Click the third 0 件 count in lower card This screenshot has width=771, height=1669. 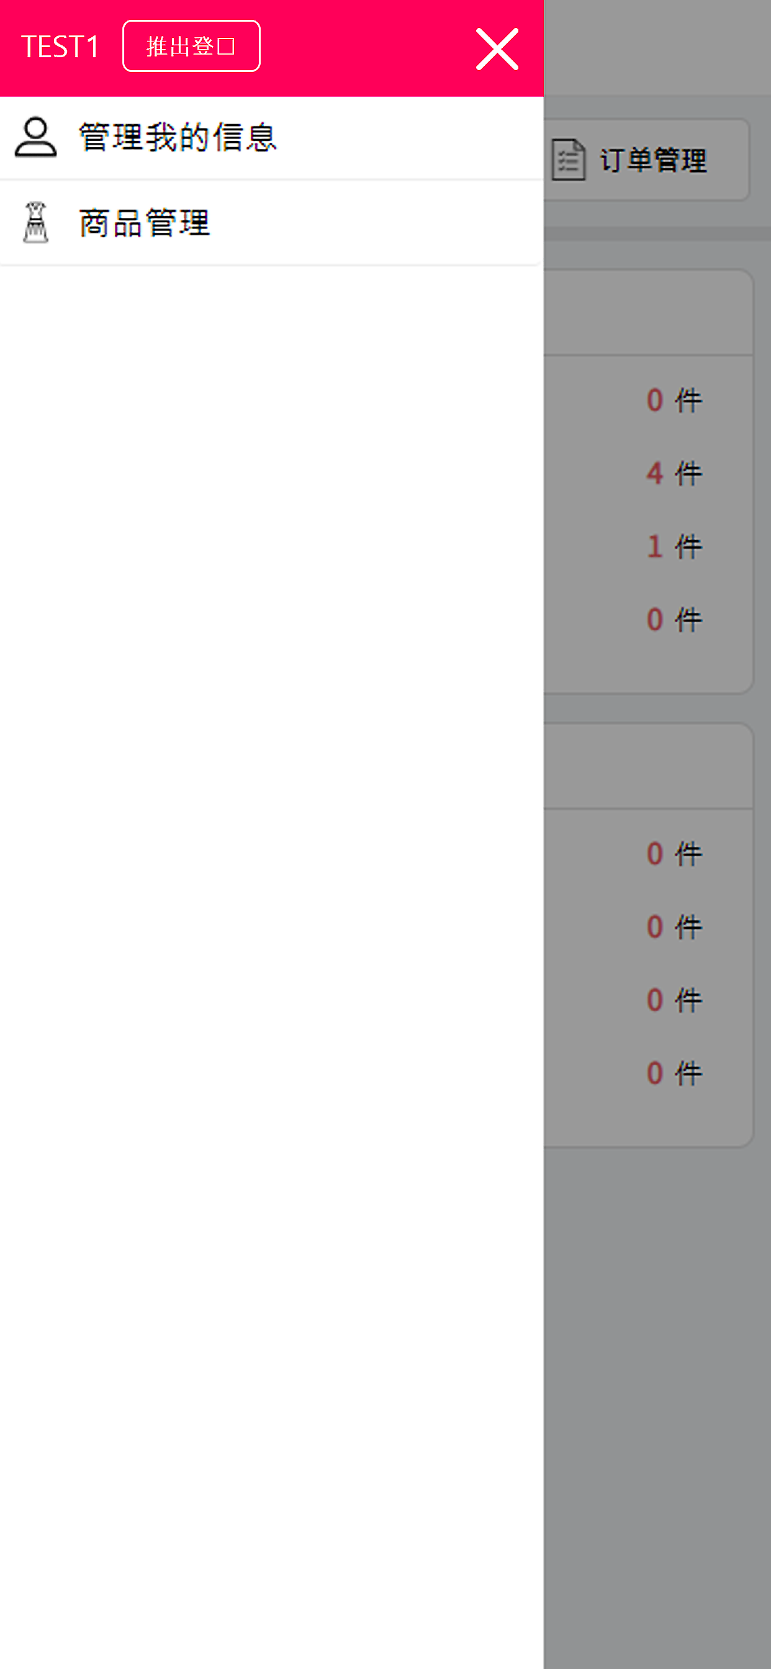click(x=674, y=1000)
